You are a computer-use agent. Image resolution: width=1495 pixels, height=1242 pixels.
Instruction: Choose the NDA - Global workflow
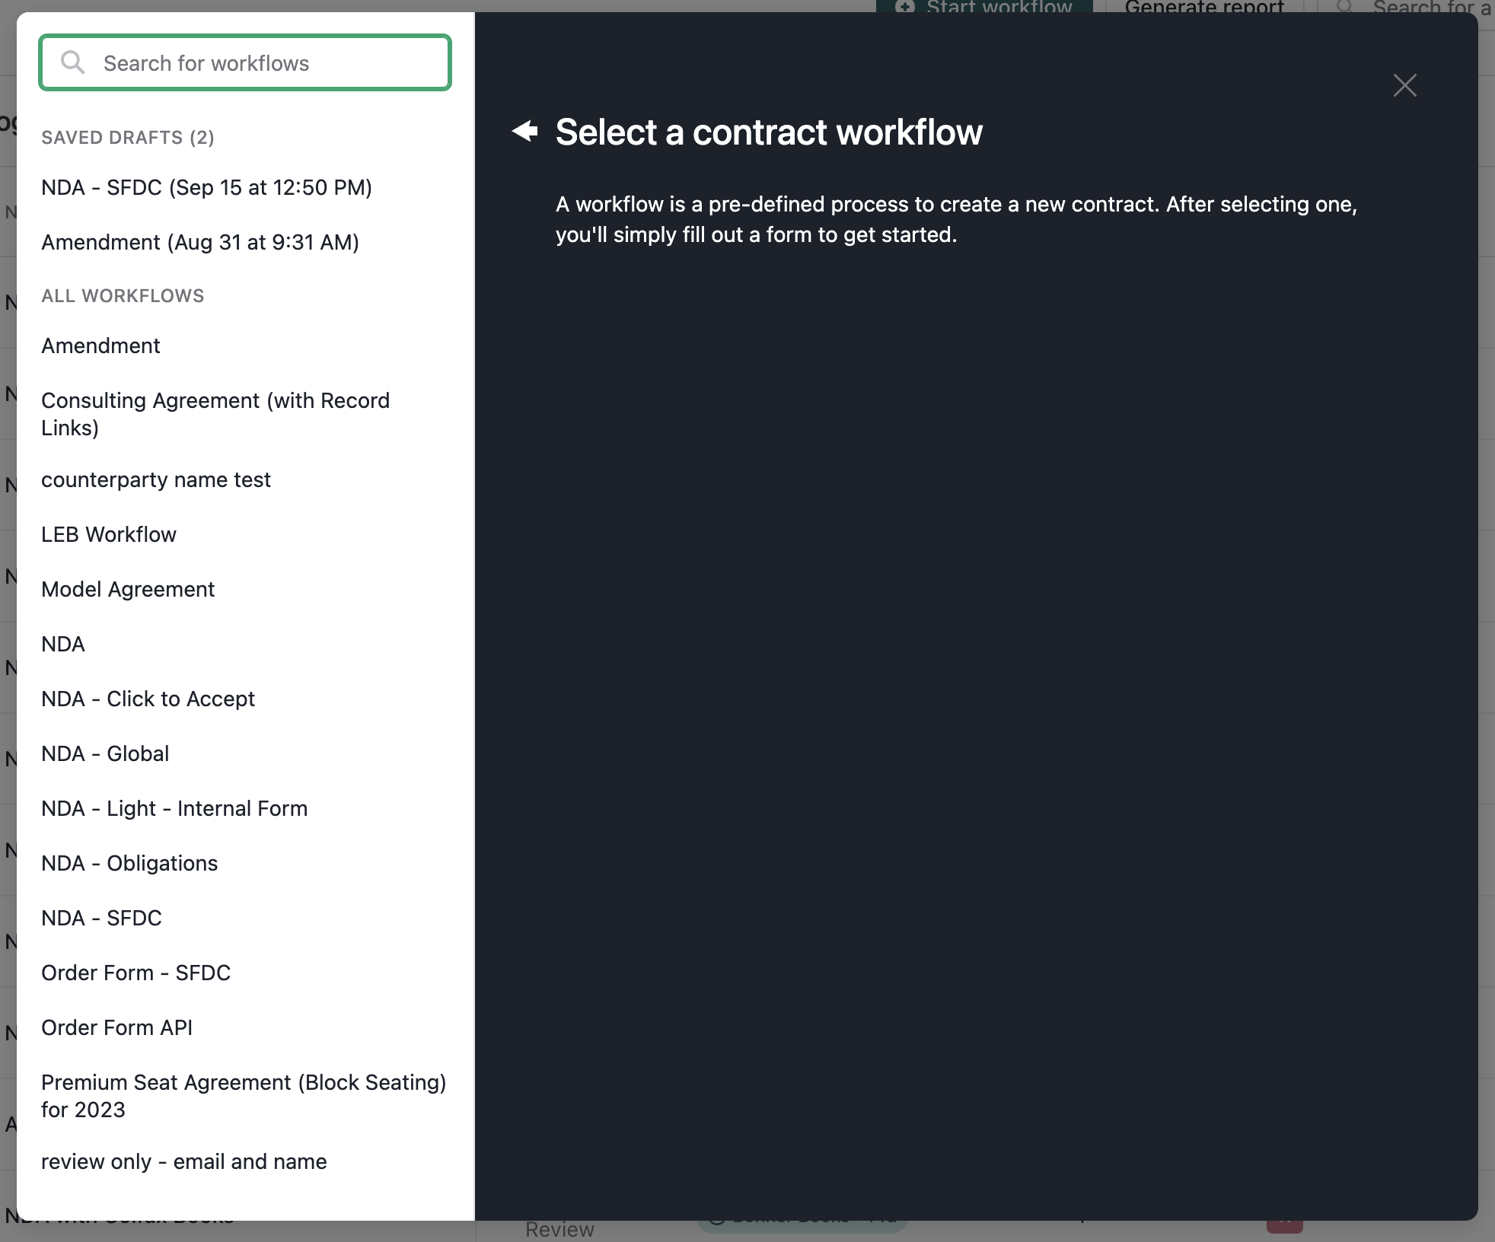pos(105,753)
